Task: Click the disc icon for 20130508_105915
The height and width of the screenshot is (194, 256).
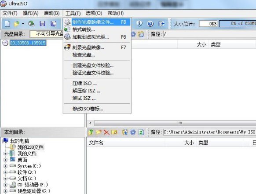Action: pos(5,43)
